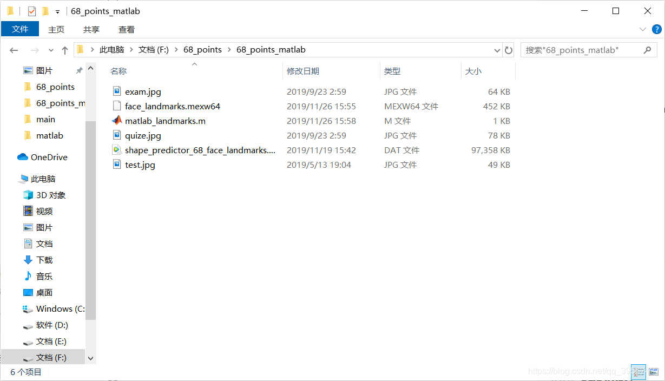665x381 pixels.
Task: Open the exam.jpg image file icon
Action: coord(117,91)
